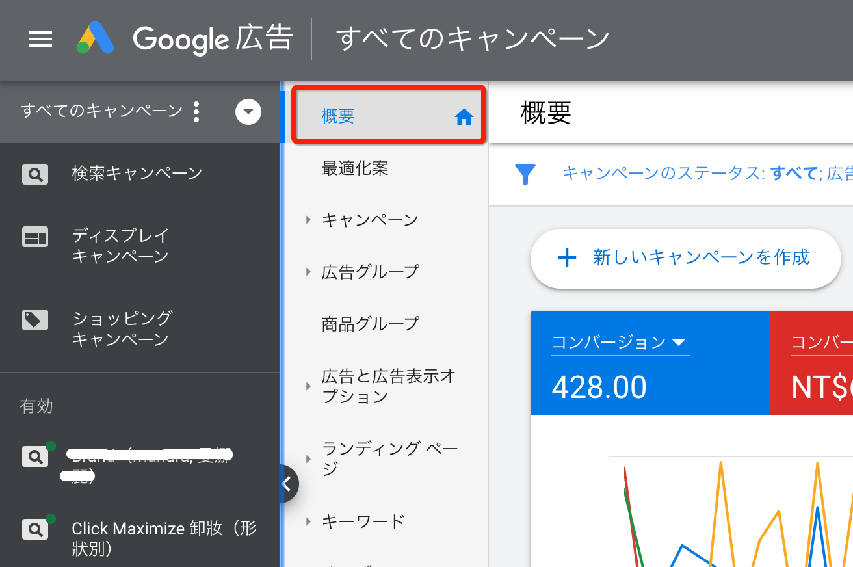
Task: Open the キーワード menu item
Action: tap(363, 521)
